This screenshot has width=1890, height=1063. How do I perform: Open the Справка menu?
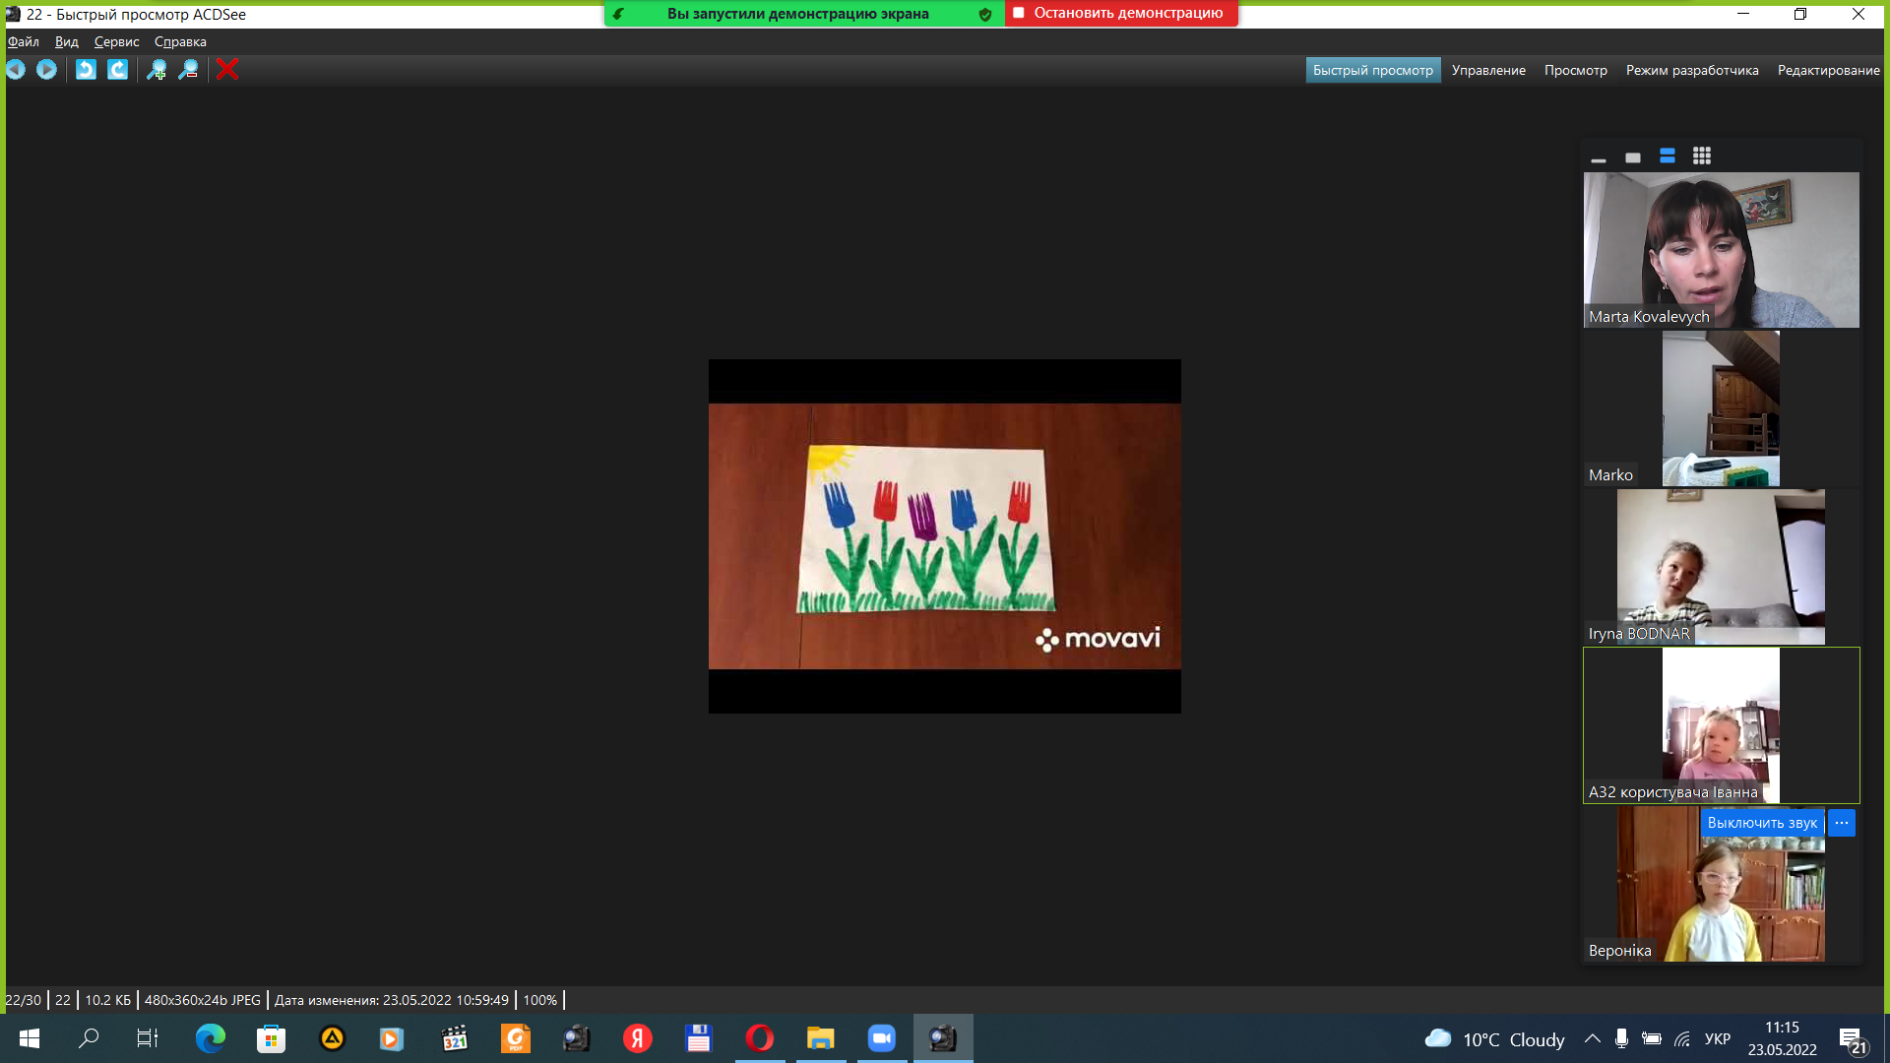[x=180, y=41]
